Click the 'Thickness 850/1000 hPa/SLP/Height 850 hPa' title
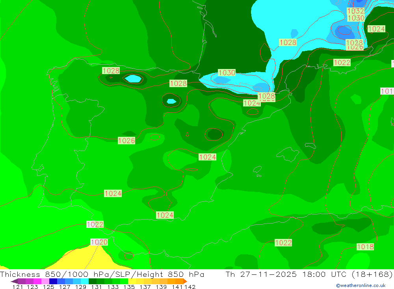394x289 pixels. click(102, 274)
